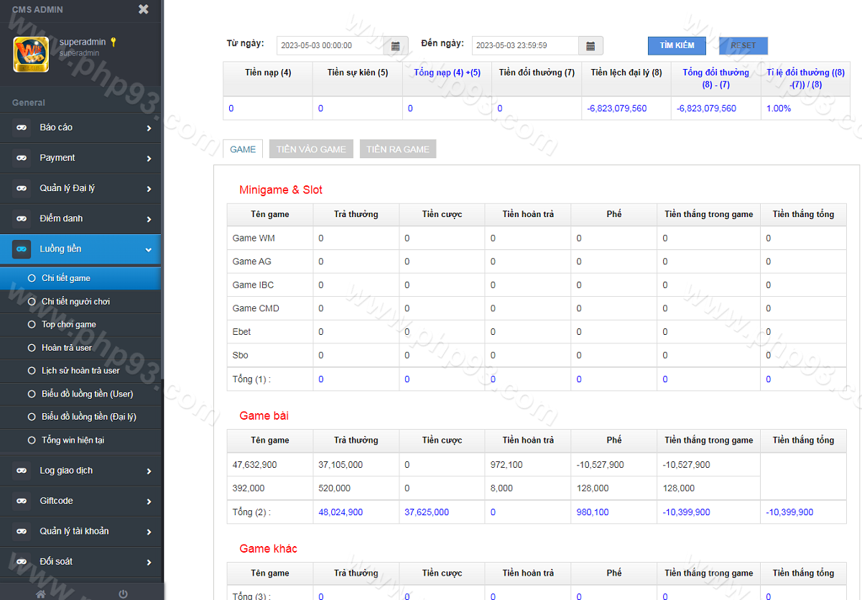Click the gamepad icon beside Giftcode
The height and width of the screenshot is (600, 862).
click(x=22, y=501)
